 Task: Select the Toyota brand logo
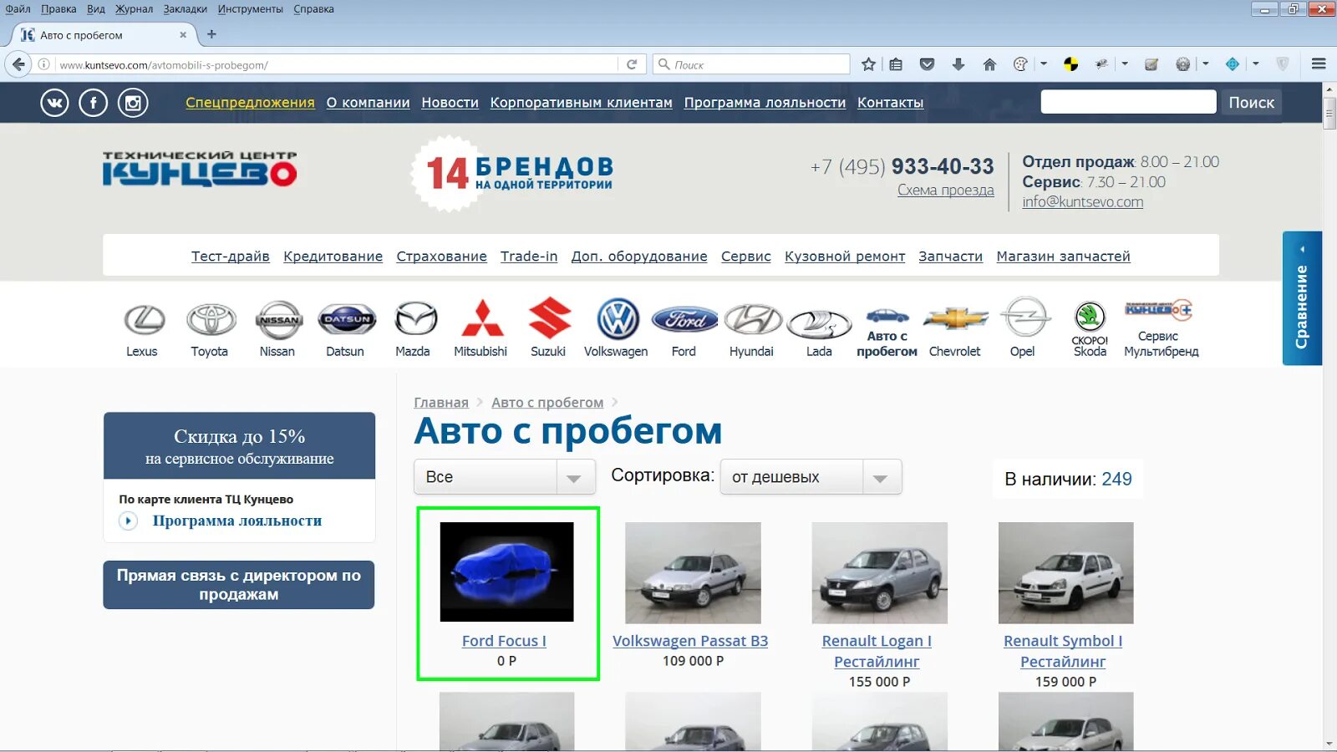pyautogui.click(x=211, y=320)
